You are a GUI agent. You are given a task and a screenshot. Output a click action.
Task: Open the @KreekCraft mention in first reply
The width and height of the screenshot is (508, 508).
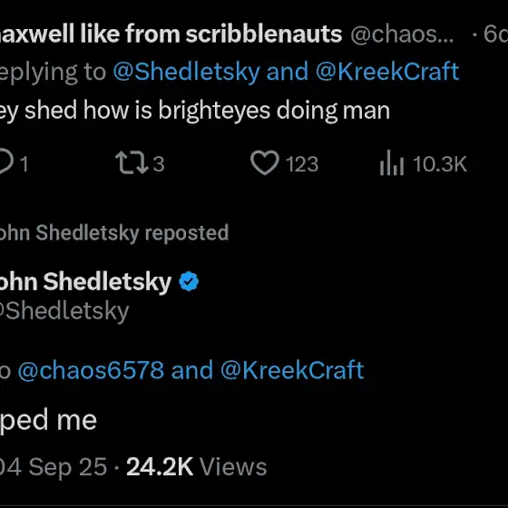click(387, 72)
